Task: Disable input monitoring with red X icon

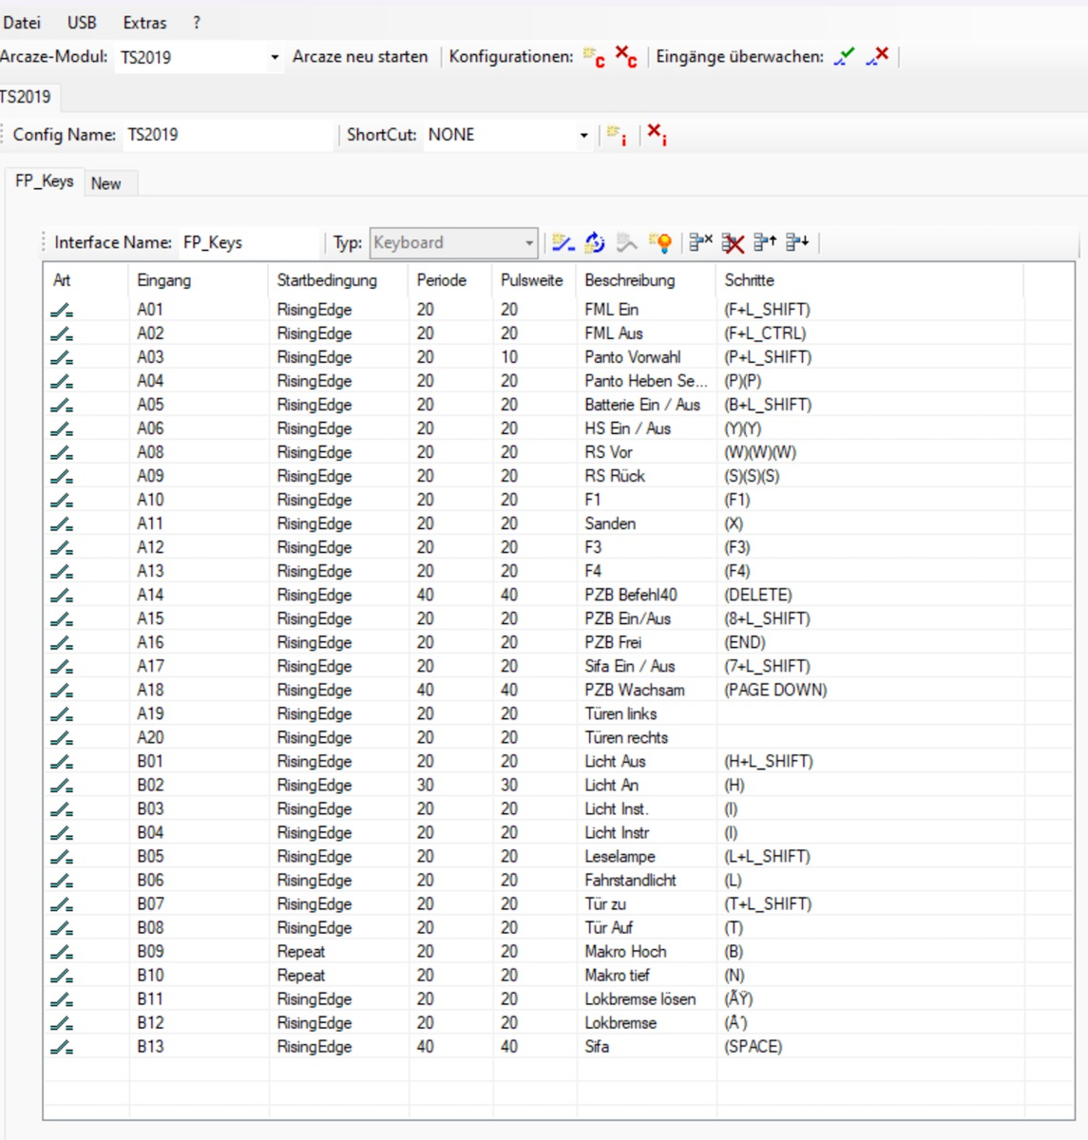Action: 878,57
